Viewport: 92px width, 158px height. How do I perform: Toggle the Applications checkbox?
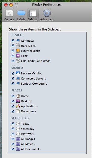(x=13, y=106)
